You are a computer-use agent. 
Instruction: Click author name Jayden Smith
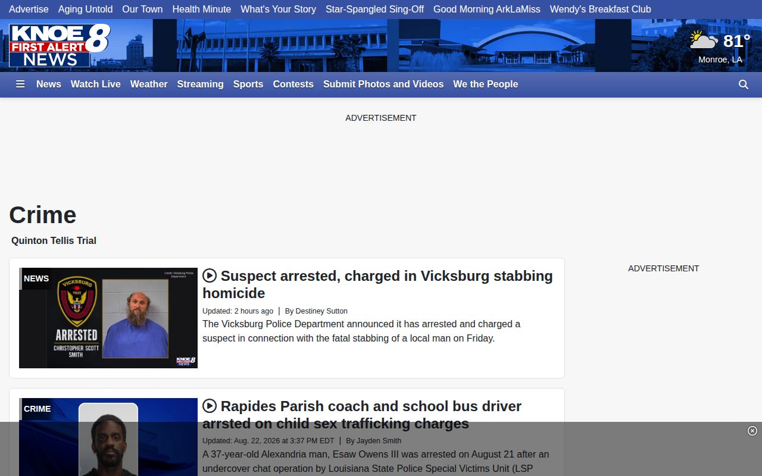(x=379, y=441)
